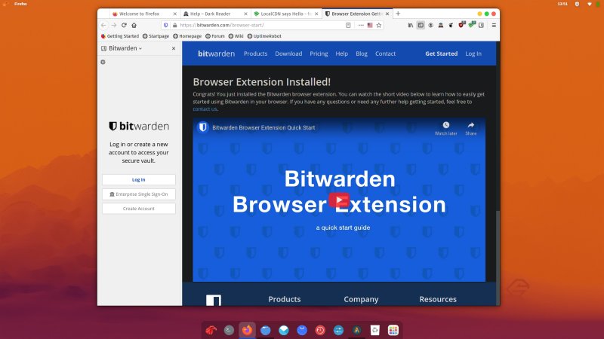604x339 pixels.
Task: Click the red shield extension with badge
Action: point(461,25)
